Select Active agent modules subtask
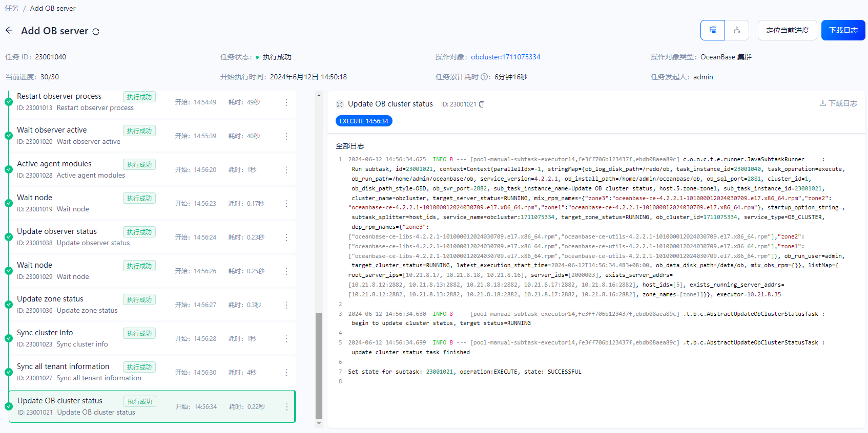 tap(152, 169)
